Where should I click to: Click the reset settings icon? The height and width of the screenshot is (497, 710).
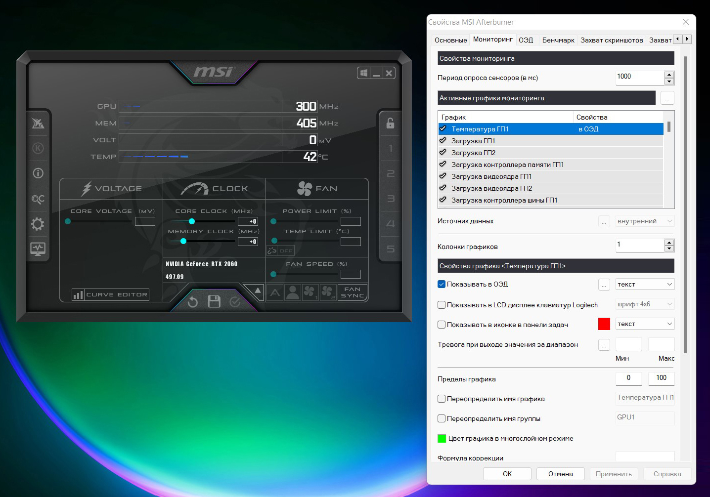(x=193, y=302)
